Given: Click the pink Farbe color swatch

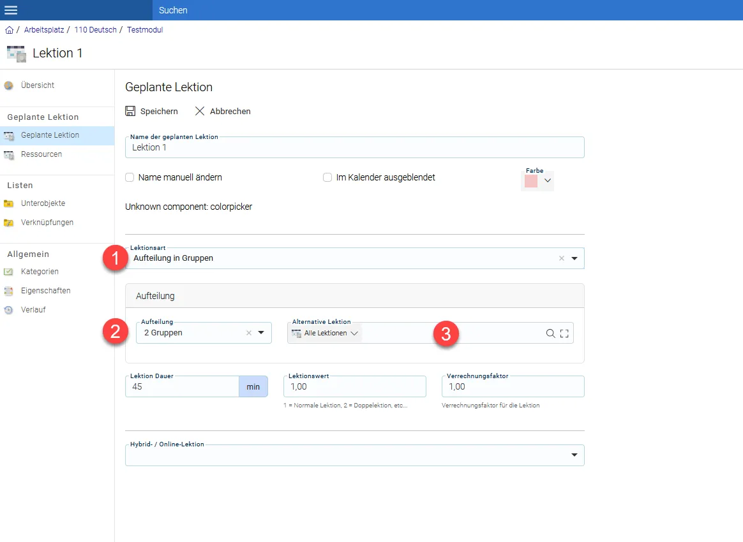Looking at the screenshot, I should click(531, 181).
